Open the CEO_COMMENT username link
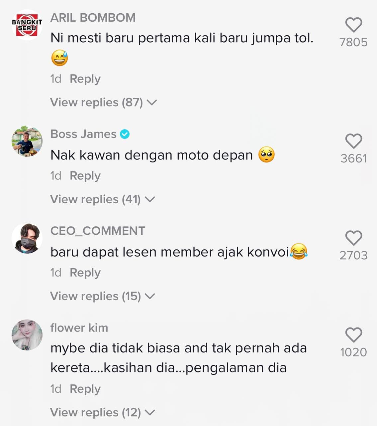This screenshot has height=426, width=377. click(x=98, y=231)
